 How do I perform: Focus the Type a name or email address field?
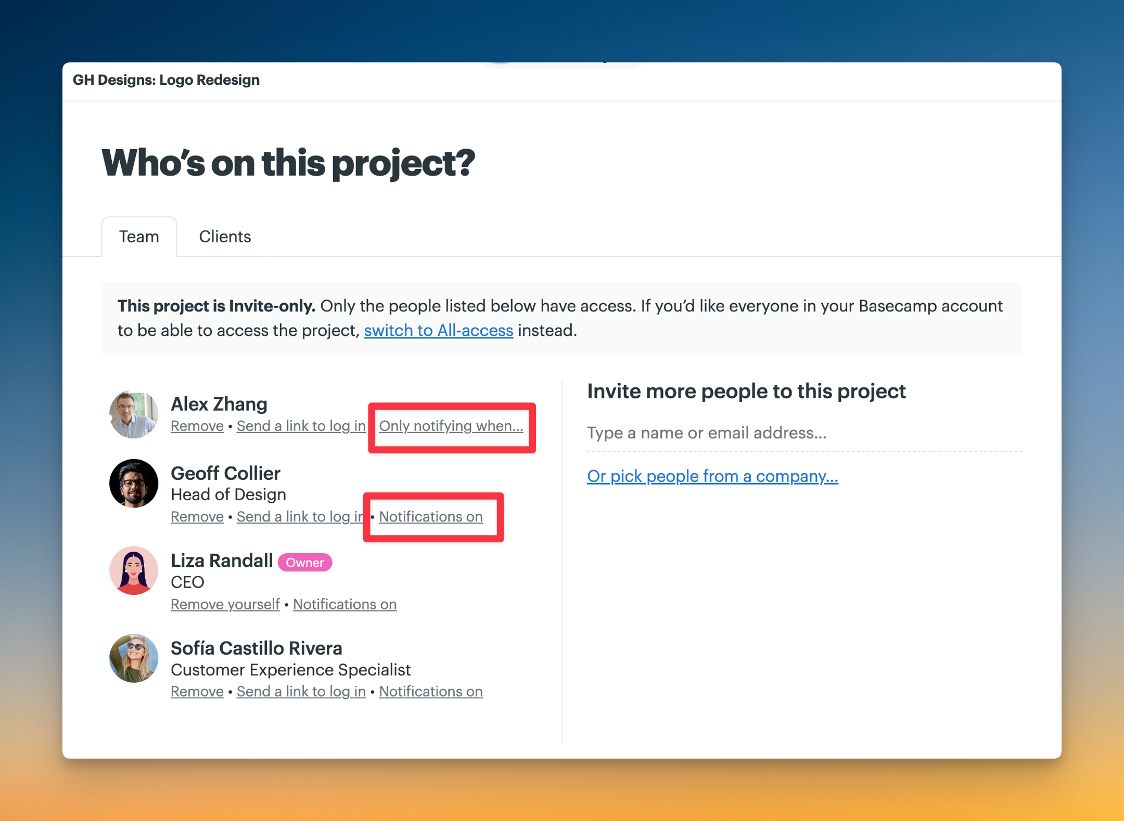[804, 433]
